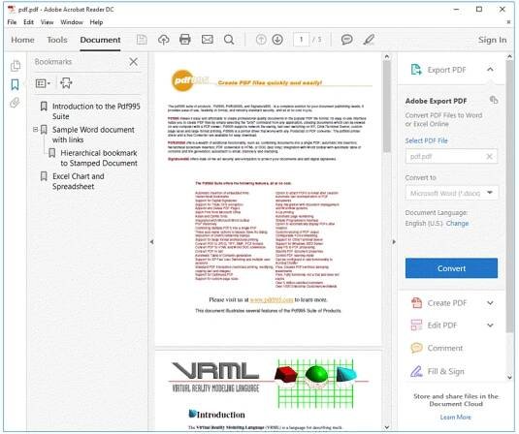Switch to the Home tab
Image resolution: width=519 pixels, height=434 pixels.
[22, 40]
